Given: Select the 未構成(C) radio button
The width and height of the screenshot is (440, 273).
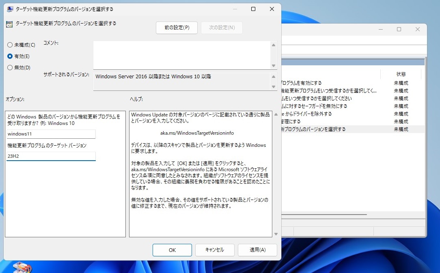Looking at the screenshot, I should (x=10, y=45).
